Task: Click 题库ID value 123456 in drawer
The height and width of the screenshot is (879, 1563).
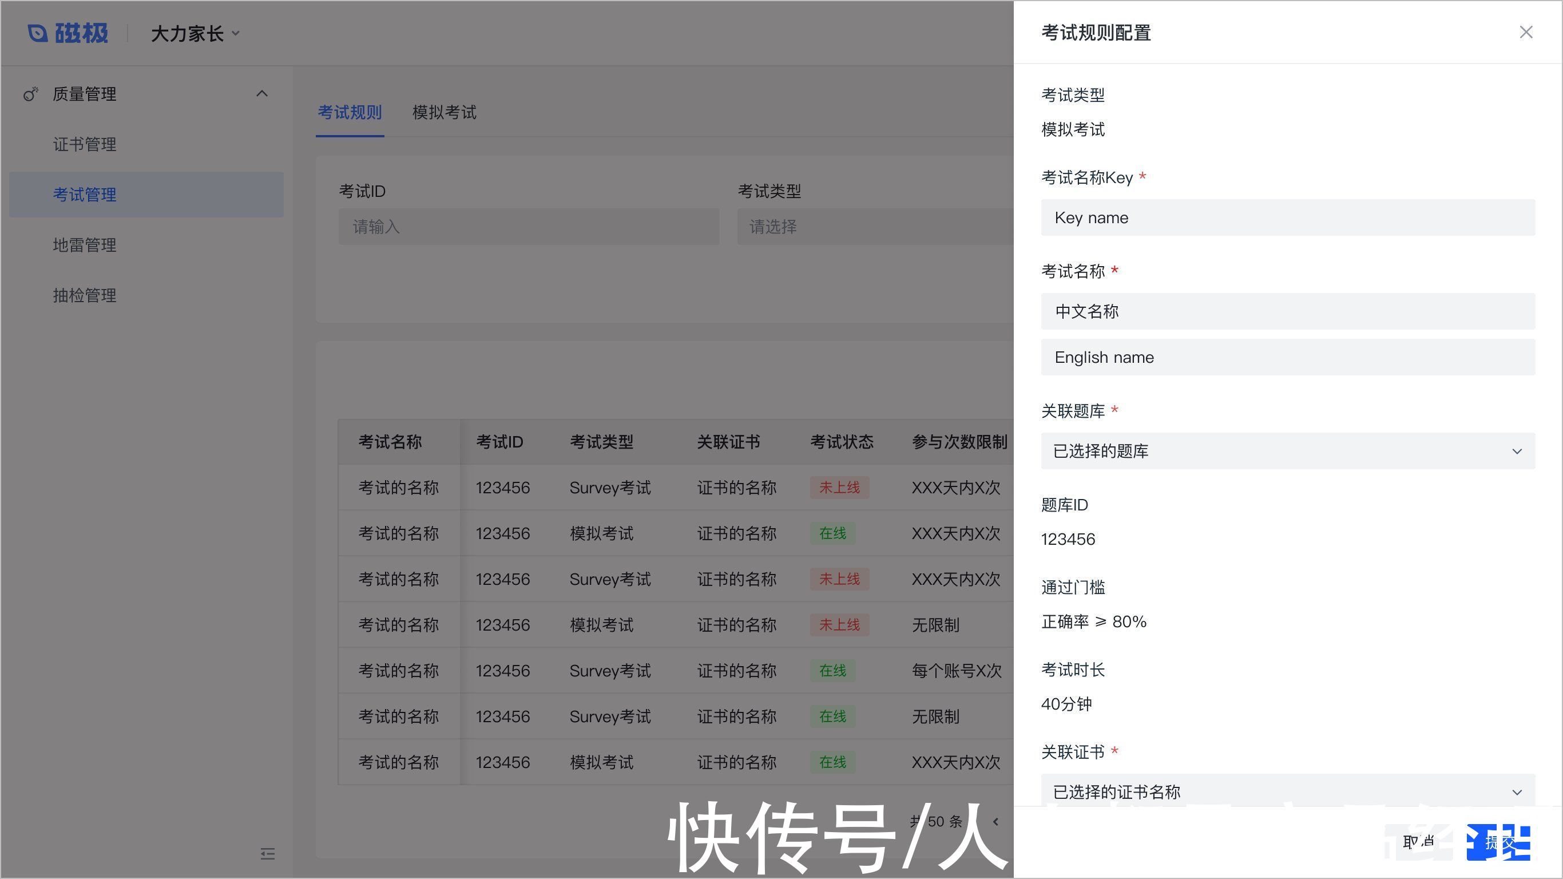Action: point(1068,539)
